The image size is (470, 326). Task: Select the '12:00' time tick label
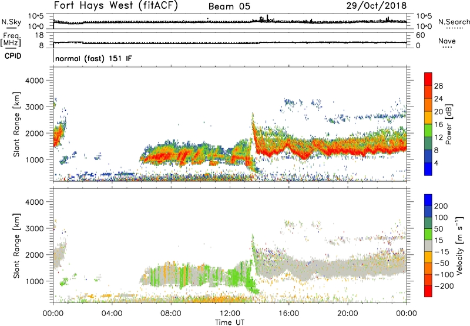(230, 314)
